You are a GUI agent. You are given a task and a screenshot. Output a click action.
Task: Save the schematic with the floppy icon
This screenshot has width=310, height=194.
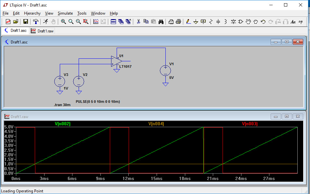click(25, 21)
